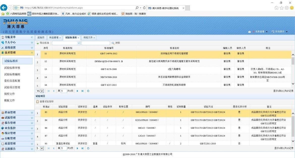Open 系统操作 dropdown in header
295x158 pixels.
[280, 32]
